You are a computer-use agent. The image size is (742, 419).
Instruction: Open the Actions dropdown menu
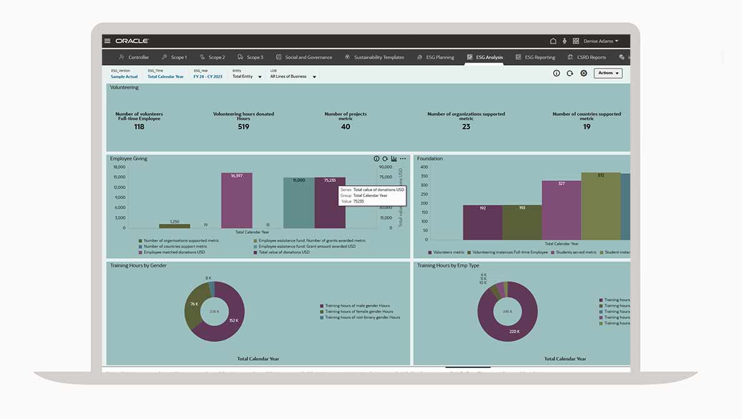click(x=608, y=73)
